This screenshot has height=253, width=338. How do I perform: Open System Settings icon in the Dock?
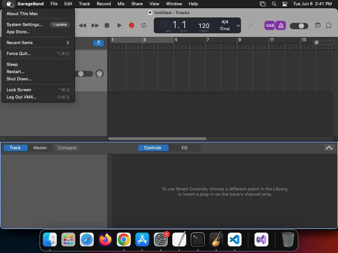(x=161, y=239)
